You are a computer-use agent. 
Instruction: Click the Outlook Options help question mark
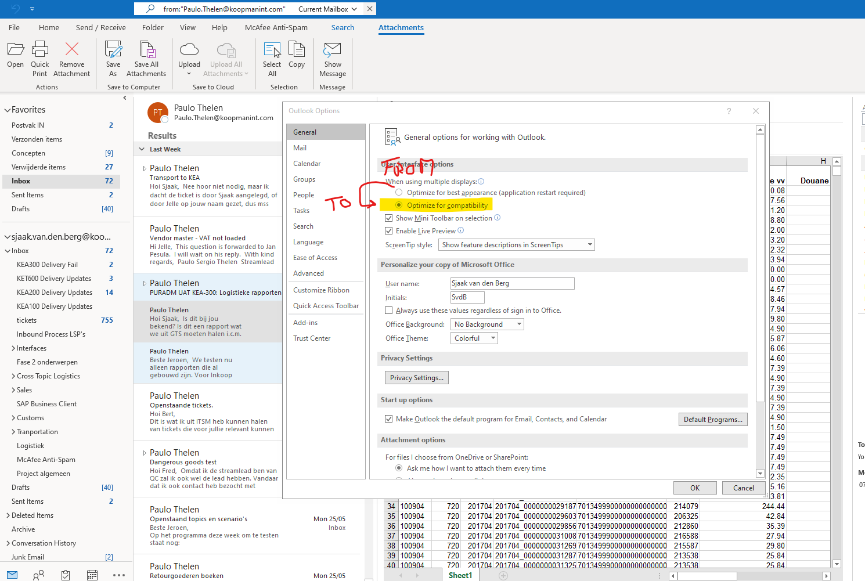(729, 111)
